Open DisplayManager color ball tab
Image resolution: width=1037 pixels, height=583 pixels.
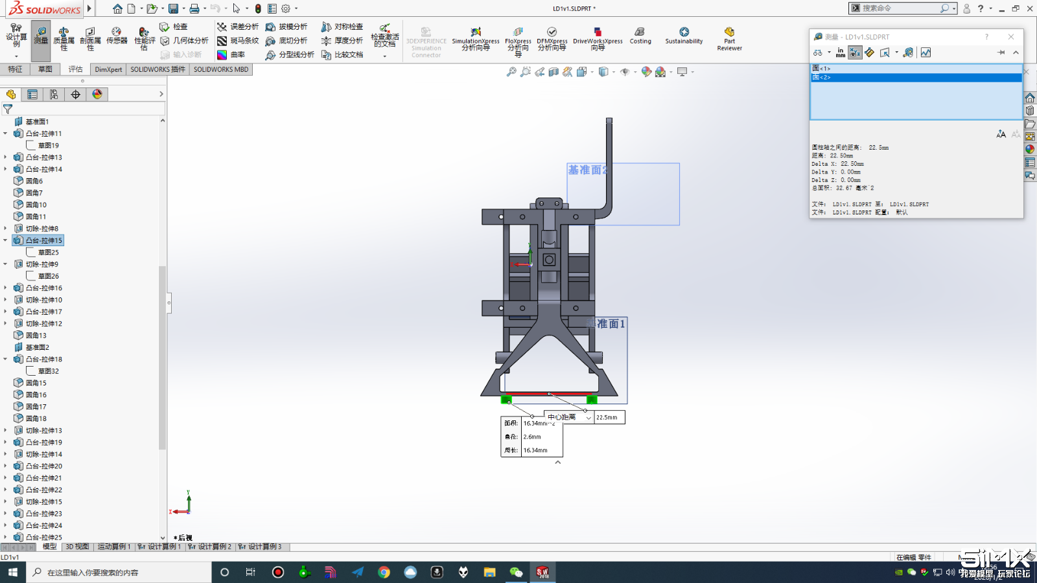tap(97, 95)
